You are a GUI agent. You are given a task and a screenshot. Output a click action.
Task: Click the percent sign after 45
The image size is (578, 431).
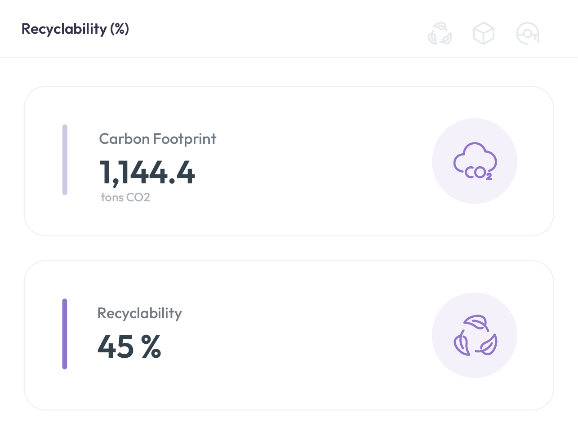(x=151, y=347)
